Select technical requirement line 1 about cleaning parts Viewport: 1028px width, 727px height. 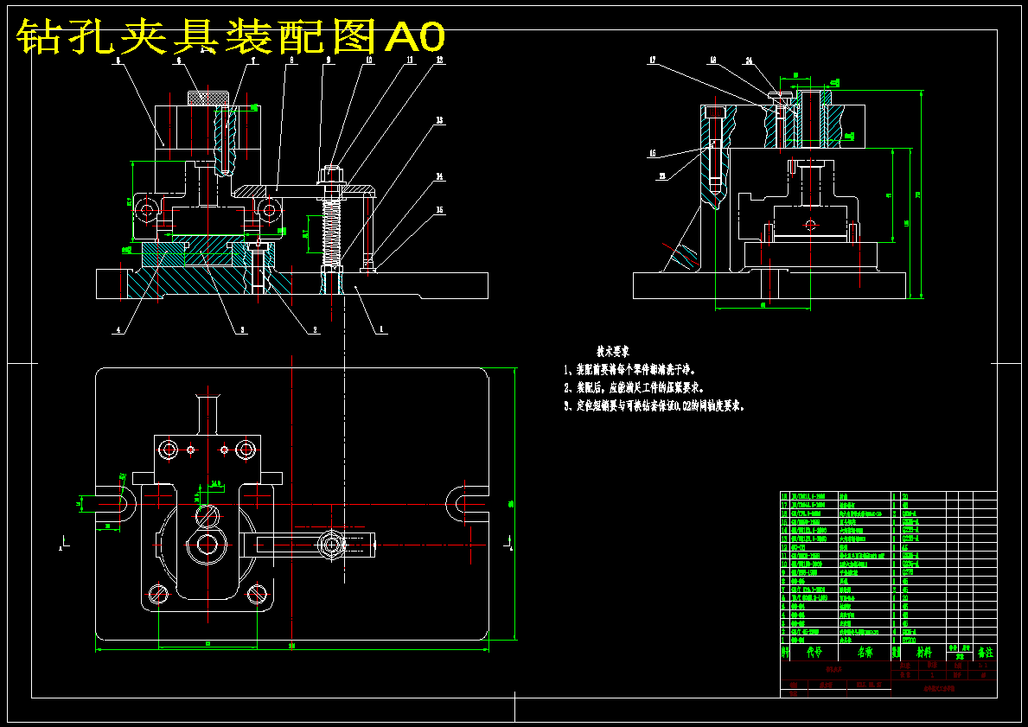[x=630, y=370]
